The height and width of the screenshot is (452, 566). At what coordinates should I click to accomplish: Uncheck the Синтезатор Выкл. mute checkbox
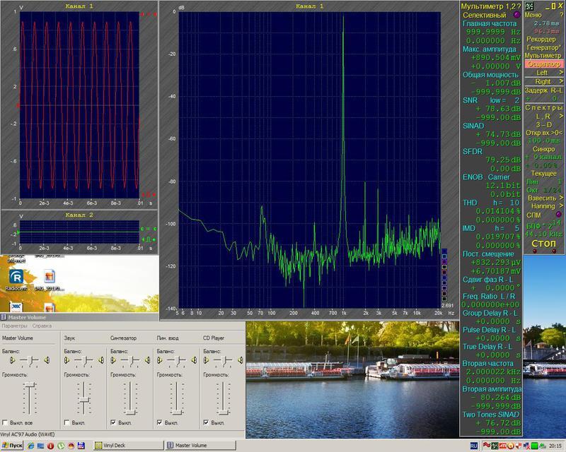(113, 422)
